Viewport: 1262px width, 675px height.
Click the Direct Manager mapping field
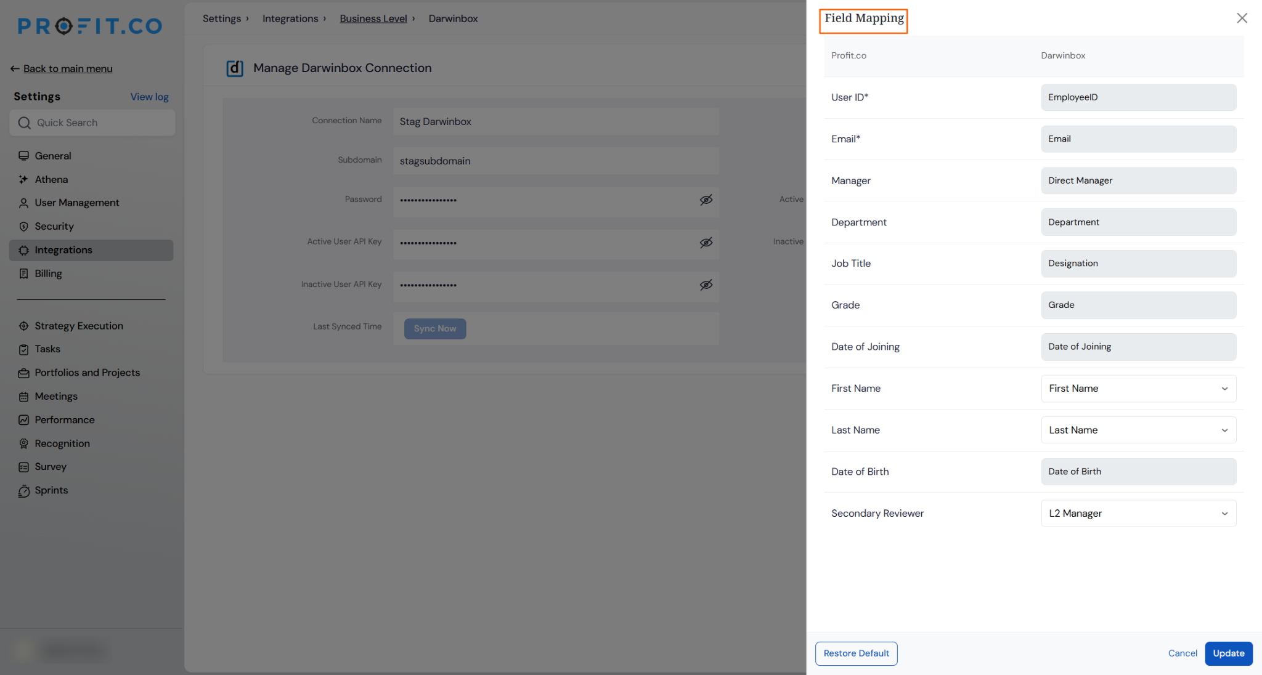1138,180
